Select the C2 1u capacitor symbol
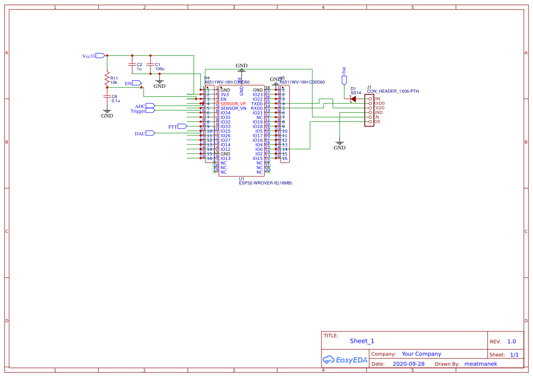533x377 pixels. point(132,65)
